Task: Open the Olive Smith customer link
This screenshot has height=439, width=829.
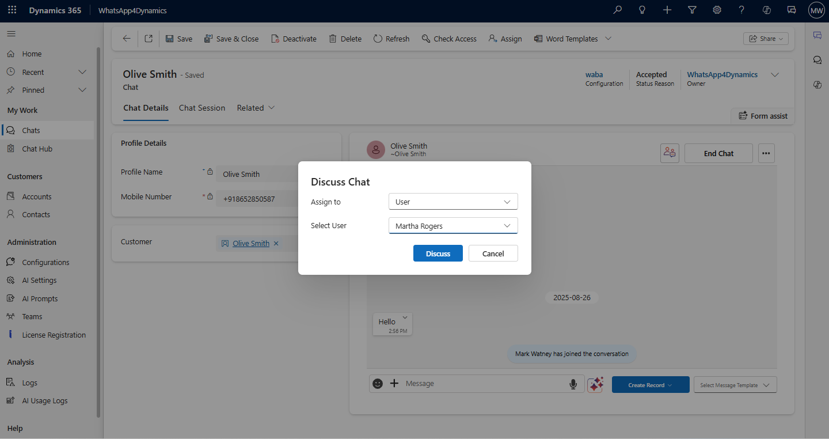Action: (x=251, y=244)
